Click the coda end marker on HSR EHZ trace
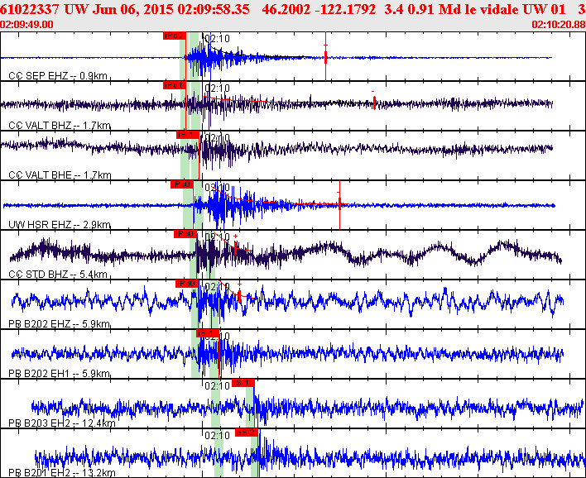 [339, 204]
